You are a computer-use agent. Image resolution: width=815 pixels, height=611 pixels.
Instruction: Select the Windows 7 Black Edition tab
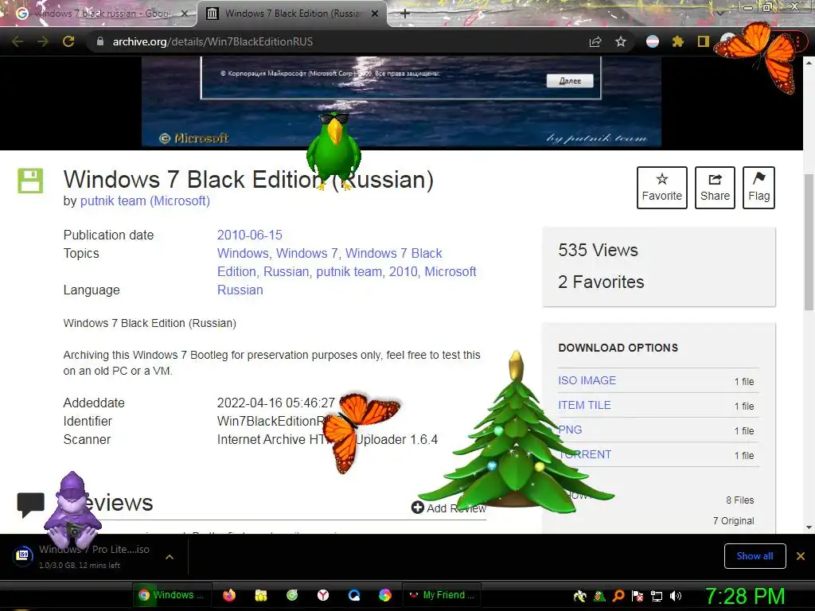(x=292, y=14)
